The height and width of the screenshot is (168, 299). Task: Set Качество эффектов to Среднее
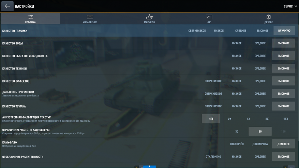coord(260,81)
